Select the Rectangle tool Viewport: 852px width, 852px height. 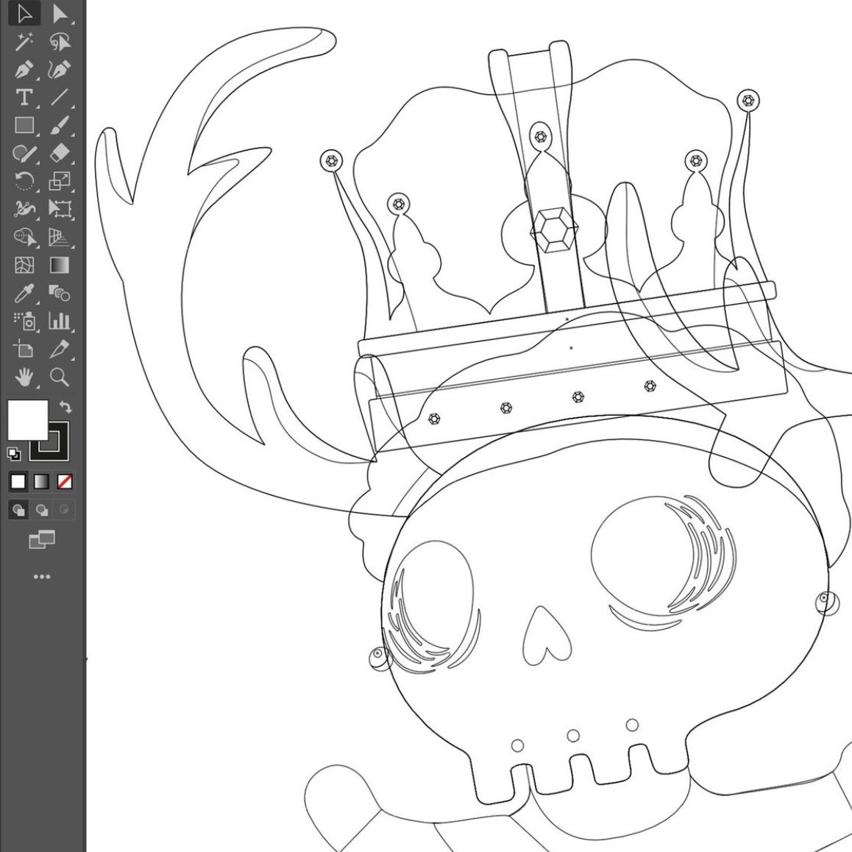pos(24,126)
